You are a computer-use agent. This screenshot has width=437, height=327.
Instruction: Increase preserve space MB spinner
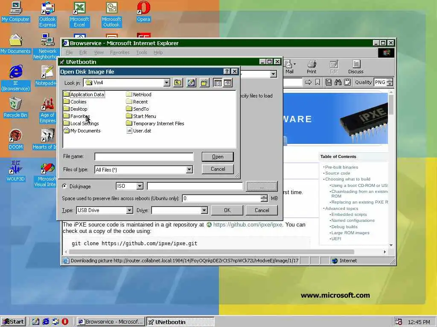coord(264,196)
